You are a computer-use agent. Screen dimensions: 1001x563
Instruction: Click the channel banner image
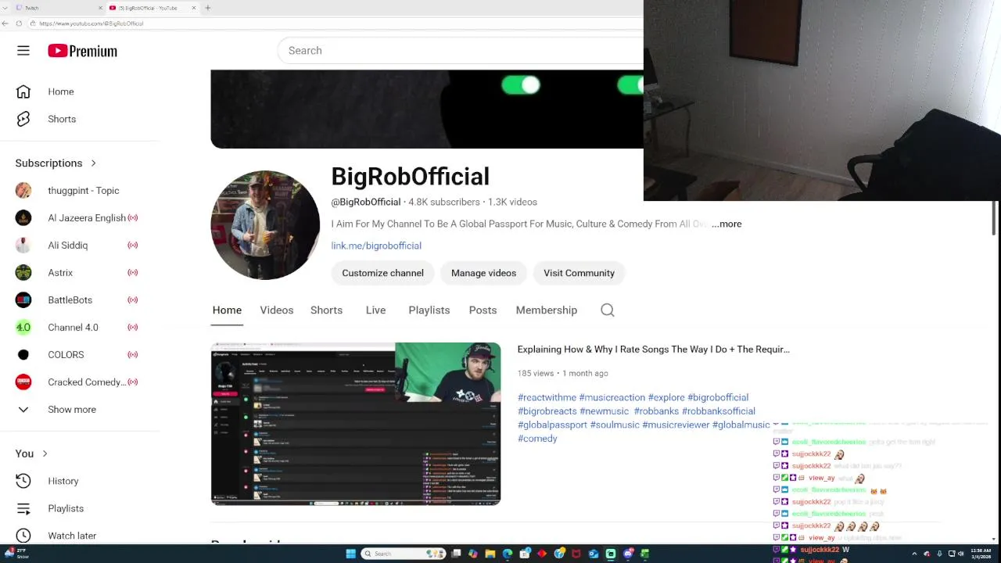[427, 109]
